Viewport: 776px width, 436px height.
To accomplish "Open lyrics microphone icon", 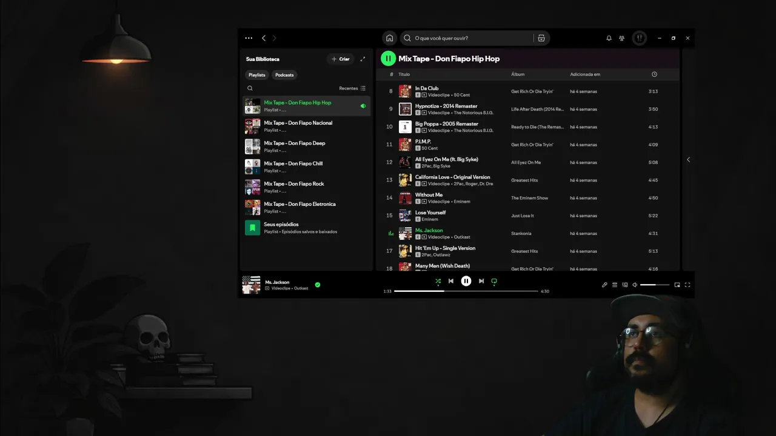I will 604,285.
